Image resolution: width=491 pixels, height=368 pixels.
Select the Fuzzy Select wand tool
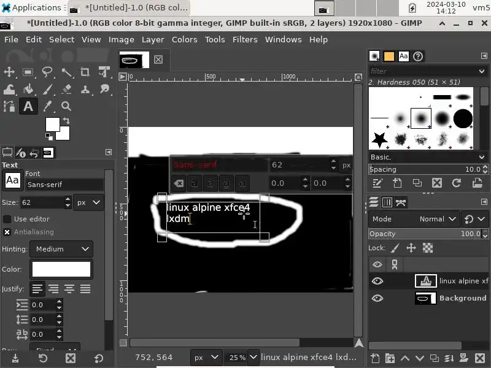[x=66, y=72]
